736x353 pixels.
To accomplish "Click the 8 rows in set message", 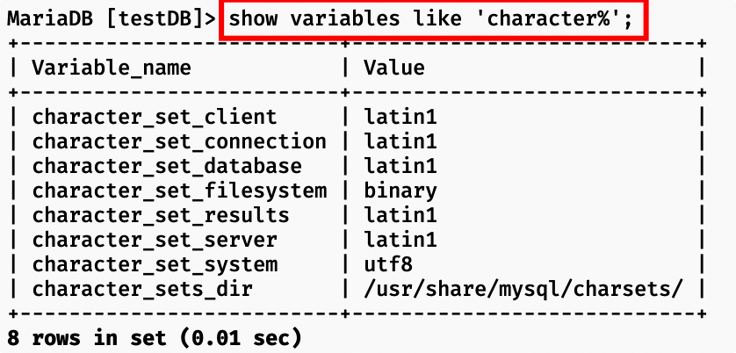I will click(x=154, y=337).
